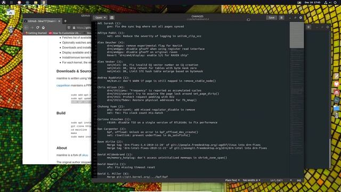Switch to the files folder in top panel
The height and width of the screenshot is (192, 341).
36,2
